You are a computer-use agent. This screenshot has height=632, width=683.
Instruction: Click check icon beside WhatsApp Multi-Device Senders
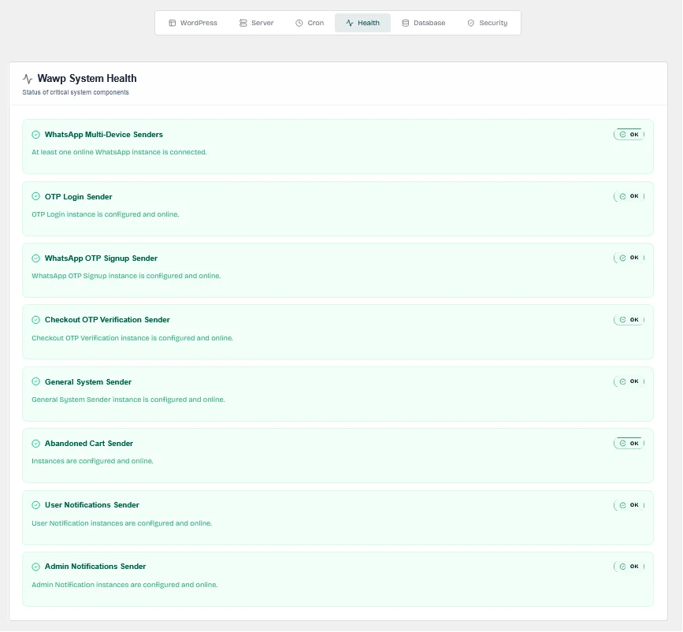(x=35, y=135)
